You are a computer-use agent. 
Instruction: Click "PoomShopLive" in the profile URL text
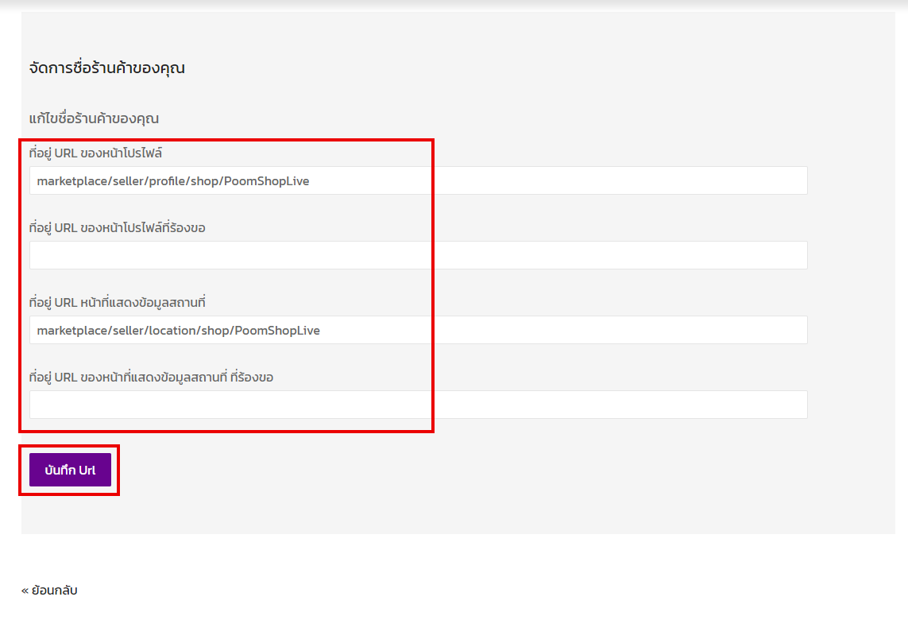pos(266,181)
